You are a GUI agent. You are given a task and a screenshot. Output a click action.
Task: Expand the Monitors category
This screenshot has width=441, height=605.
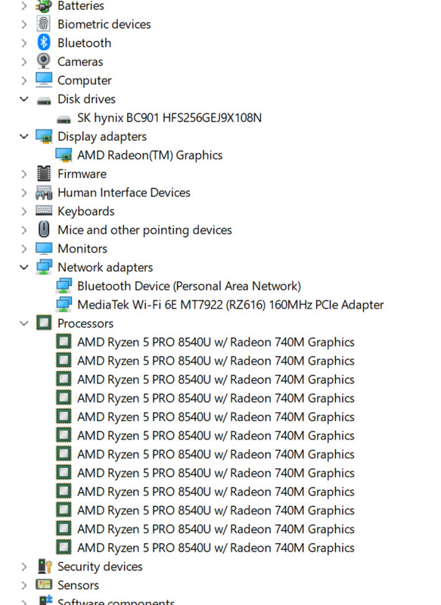coord(24,249)
